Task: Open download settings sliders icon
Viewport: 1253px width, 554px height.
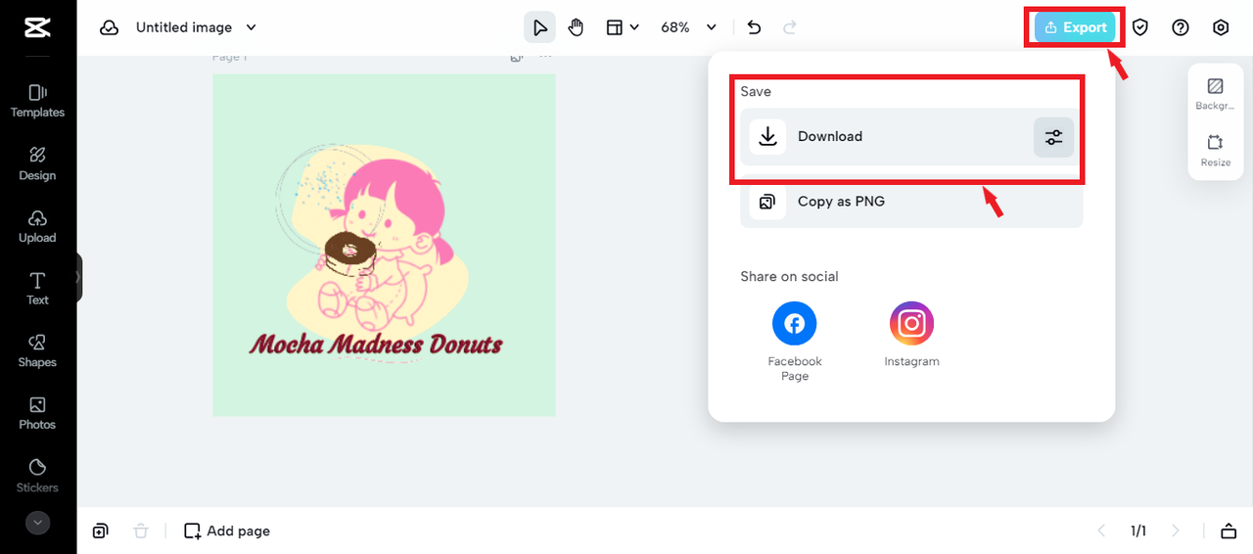Action: click(x=1054, y=137)
